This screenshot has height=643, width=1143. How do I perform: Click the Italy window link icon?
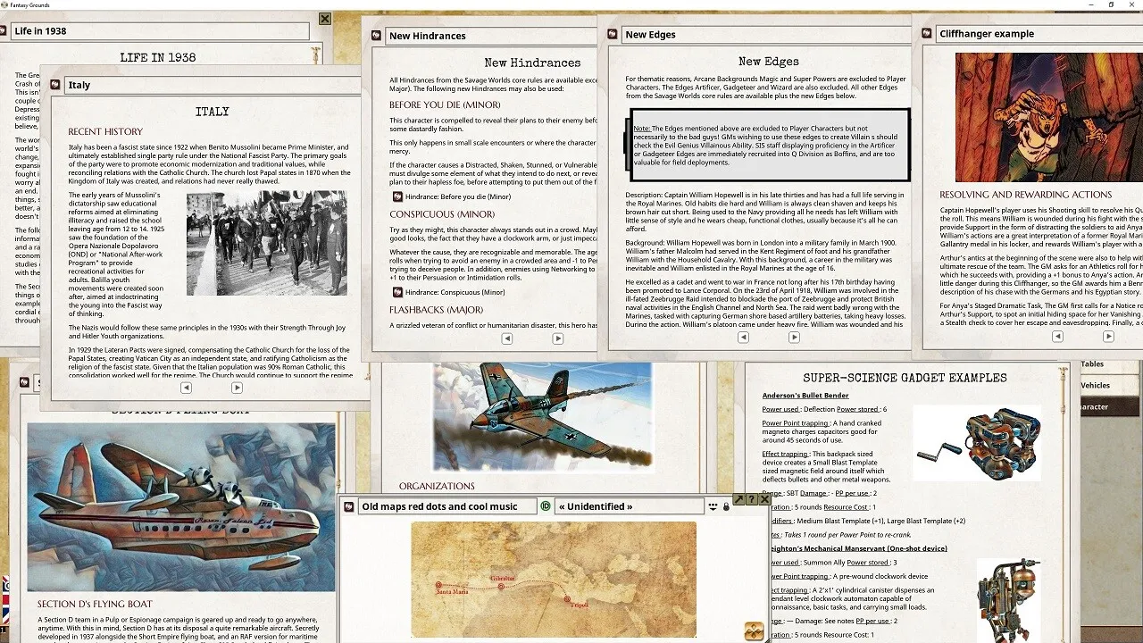point(55,85)
